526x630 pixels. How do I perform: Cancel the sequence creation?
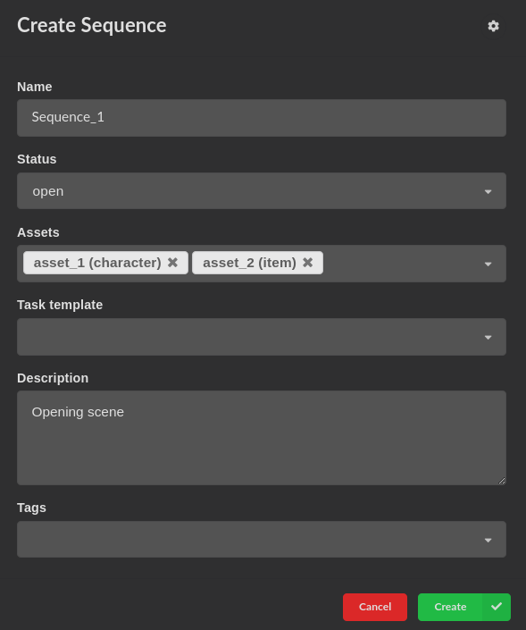(374, 607)
